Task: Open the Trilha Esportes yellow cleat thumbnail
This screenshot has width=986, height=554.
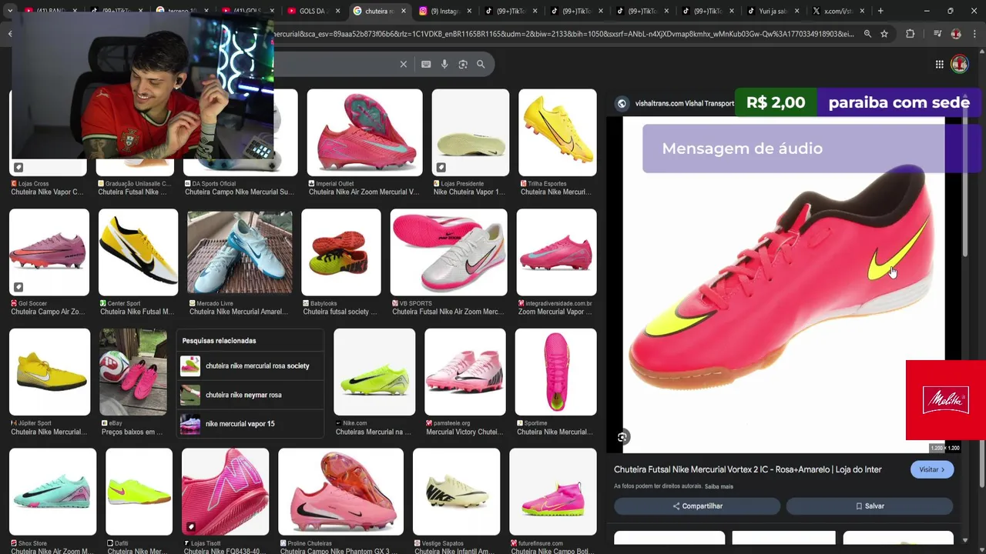Action: click(x=557, y=132)
